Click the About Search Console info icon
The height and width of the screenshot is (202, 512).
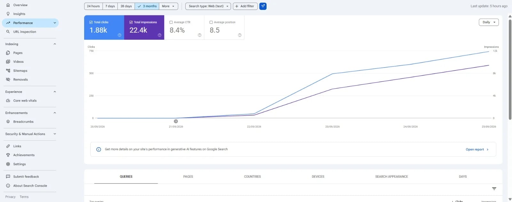point(8,186)
